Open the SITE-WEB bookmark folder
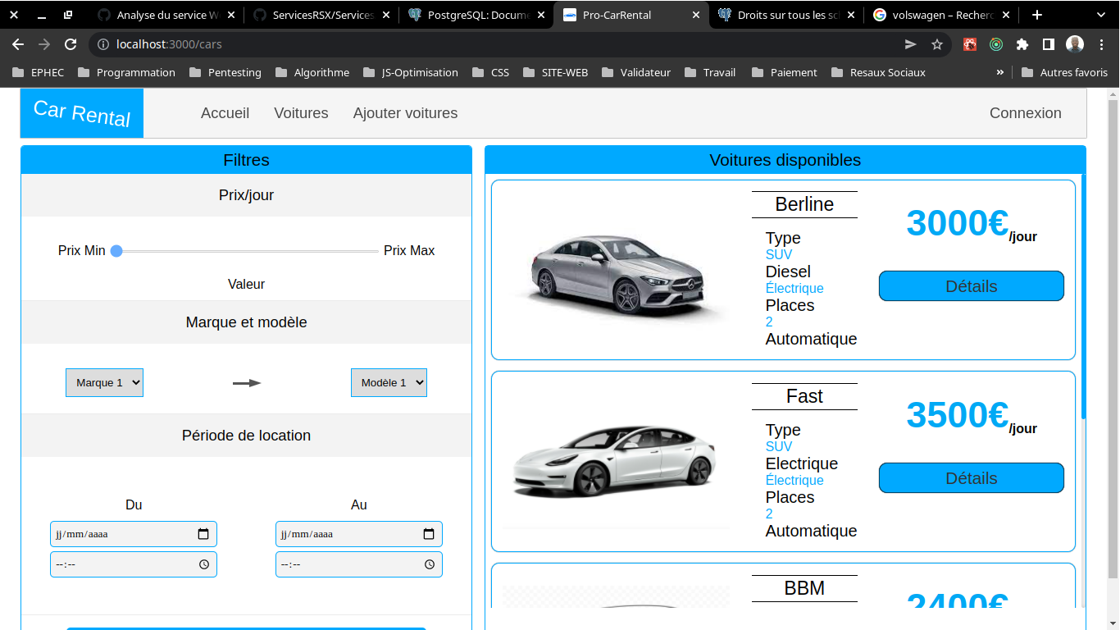1120x630 pixels. point(555,72)
